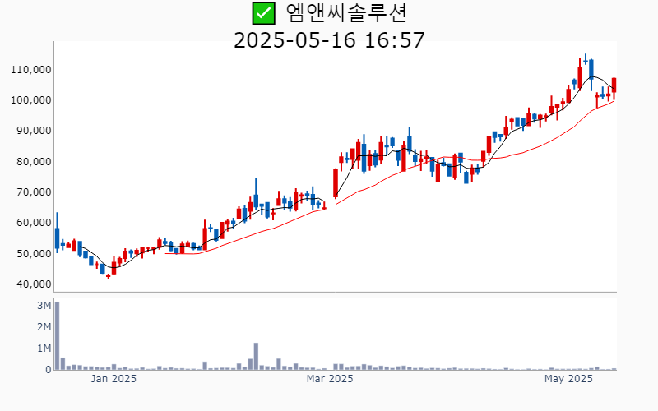
Task: Click the 70,000 price axis label
Action: 34,192
